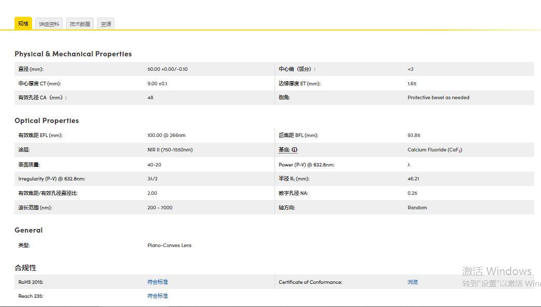Select the 技术数据 tab
Screen dimensions: 541x307
(x=80, y=24)
